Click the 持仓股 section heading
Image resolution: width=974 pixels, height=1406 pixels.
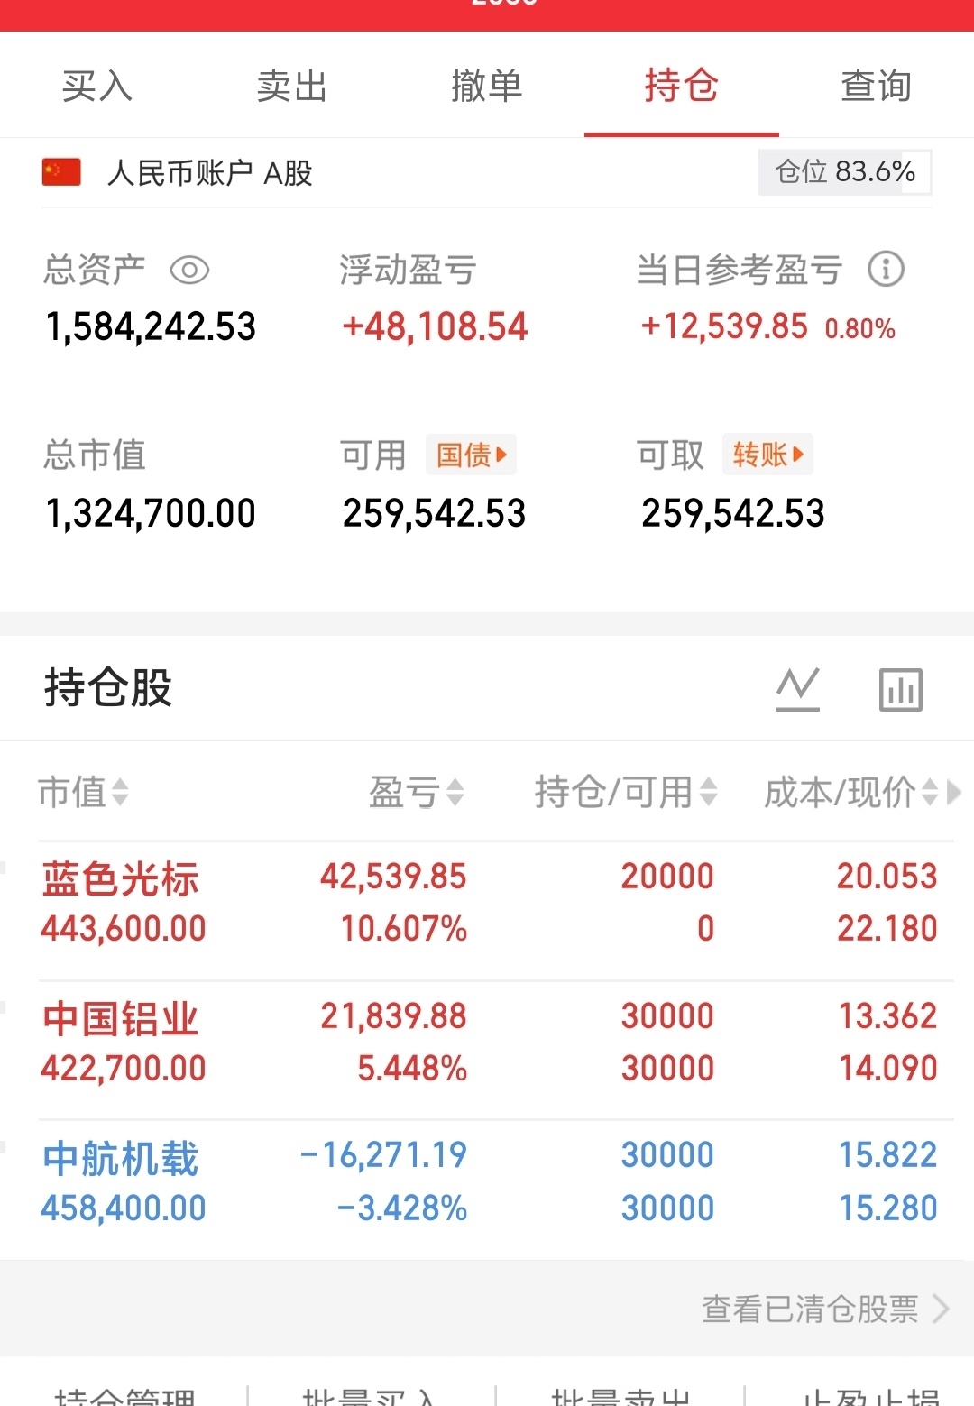108,687
